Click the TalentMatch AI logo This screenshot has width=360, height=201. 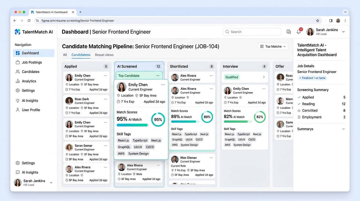point(34,32)
